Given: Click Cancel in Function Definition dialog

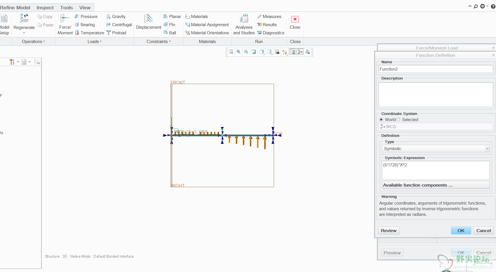Looking at the screenshot, I should click(x=484, y=231).
